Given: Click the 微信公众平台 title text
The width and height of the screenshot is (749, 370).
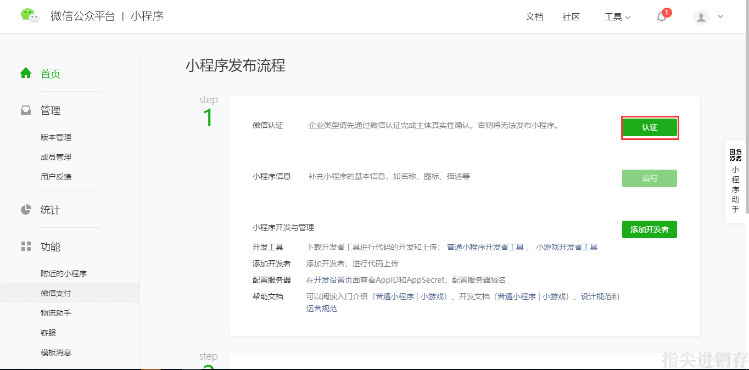Looking at the screenshot, I should coord(83,16).
